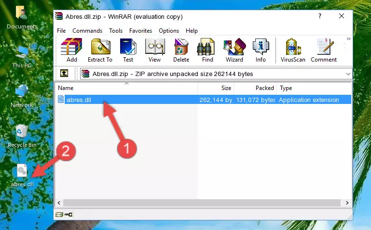Click the horizontal scrollbar right arrow
Screen dimensions: 371x230
click(x=347, y=203)
